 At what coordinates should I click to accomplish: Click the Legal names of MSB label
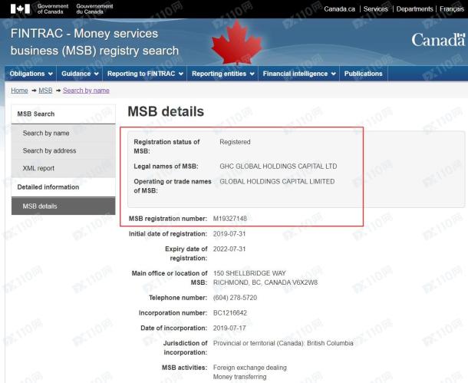pyautogui.click(x=166, y=167)
